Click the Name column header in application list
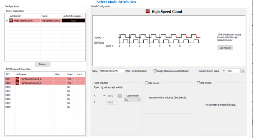This screenshot has height=138, width=253. (x=51, y=16)
